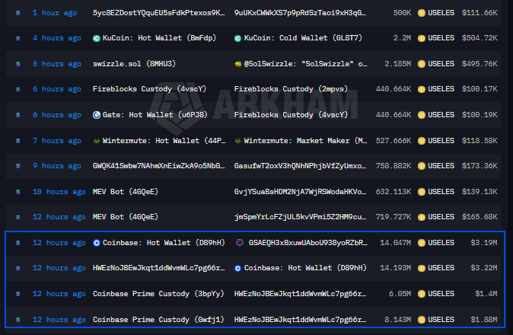Click the USELES coin icon in the $139.13K row
The width and height of the screenshot is (513, 335).
tap(422, 192)
